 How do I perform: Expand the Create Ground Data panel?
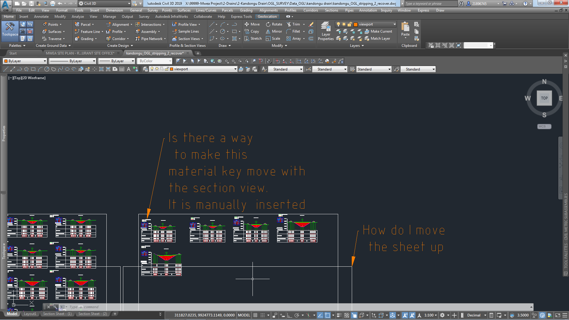click(x=53, y=46)
